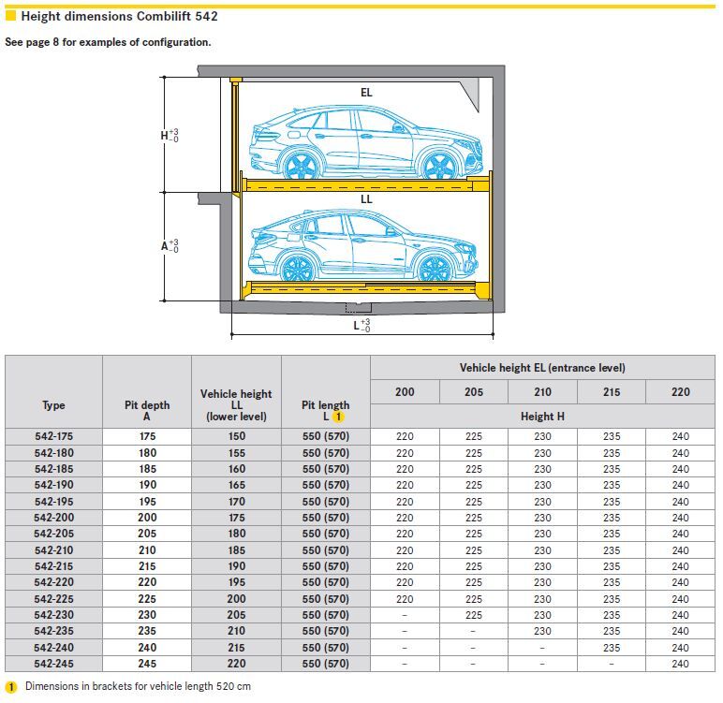Select the 542-175 type cell

coord(53,436)
